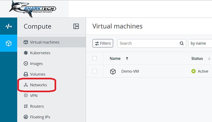Viewport: 212px width, 122px height.
Task: Sort by the Name column header
Action: coord(115,58)
